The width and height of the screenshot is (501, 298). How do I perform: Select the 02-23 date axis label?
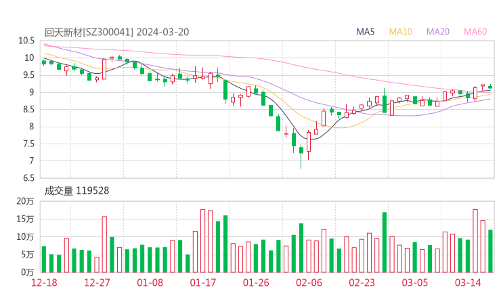click(x=362, y=282)
